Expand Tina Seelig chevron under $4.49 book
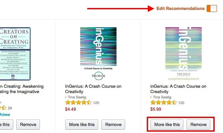Viewport: 223px width, 133px height. 66,97
